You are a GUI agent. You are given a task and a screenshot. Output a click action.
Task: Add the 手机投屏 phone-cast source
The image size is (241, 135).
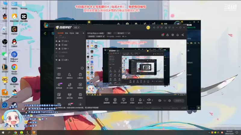pos(124,101)
